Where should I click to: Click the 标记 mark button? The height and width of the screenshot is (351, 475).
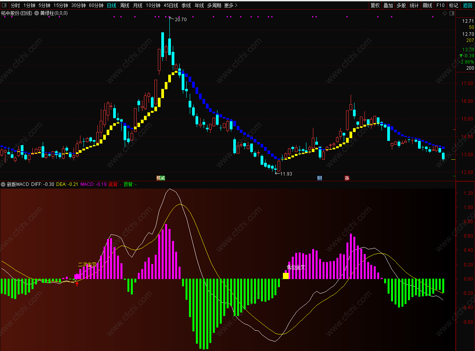(x=454, y=5)
